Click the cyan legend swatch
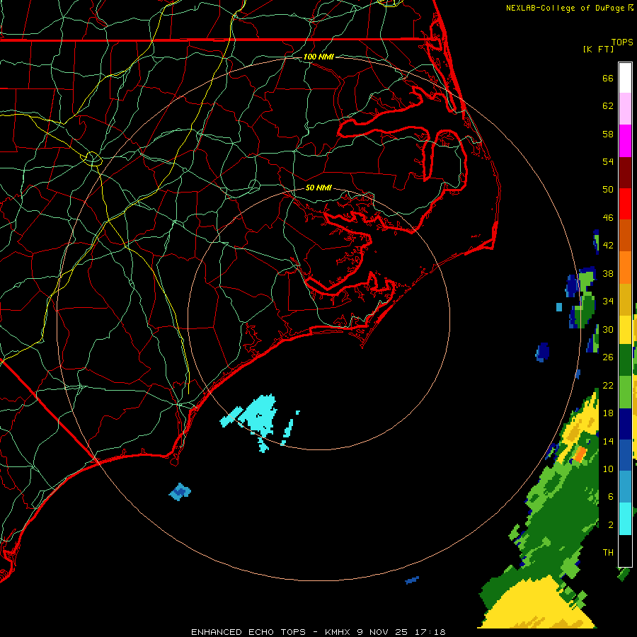Screen dimensions: 637x637 pos(625,519)
